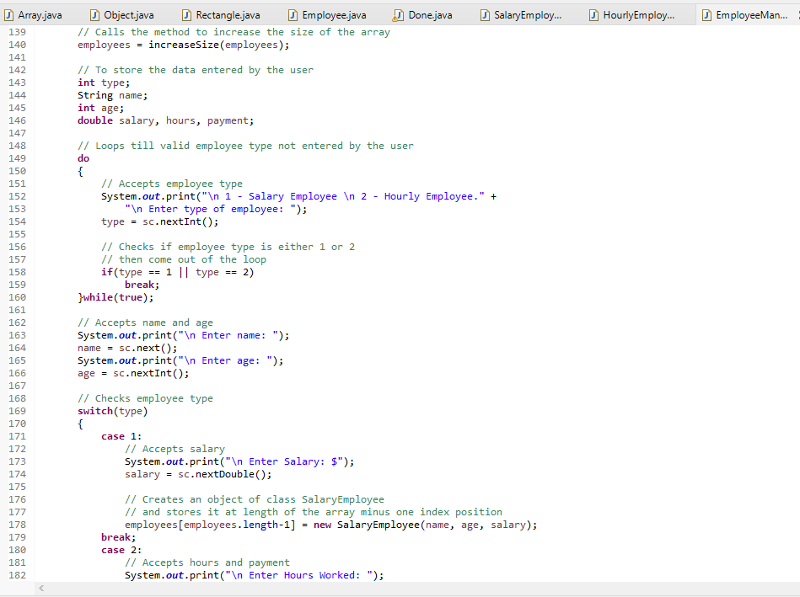Click the Java file icon on SalaryEmploy... tab
800x597 pixels.
tap(486, 15)
